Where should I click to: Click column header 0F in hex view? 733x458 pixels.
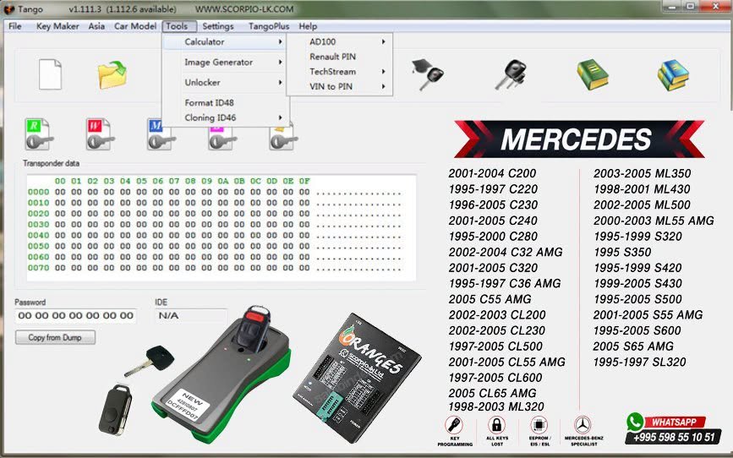click(304, 182)
